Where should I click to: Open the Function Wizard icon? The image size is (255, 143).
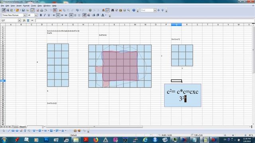pos(24,20)
